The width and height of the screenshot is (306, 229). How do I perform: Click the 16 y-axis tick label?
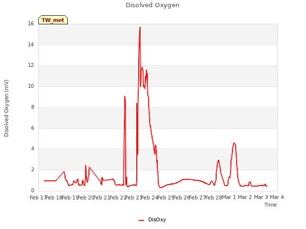click(31, 23)
